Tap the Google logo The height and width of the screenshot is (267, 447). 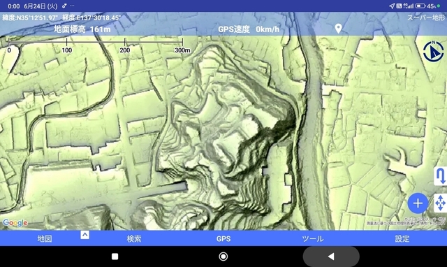pos(15,223)
